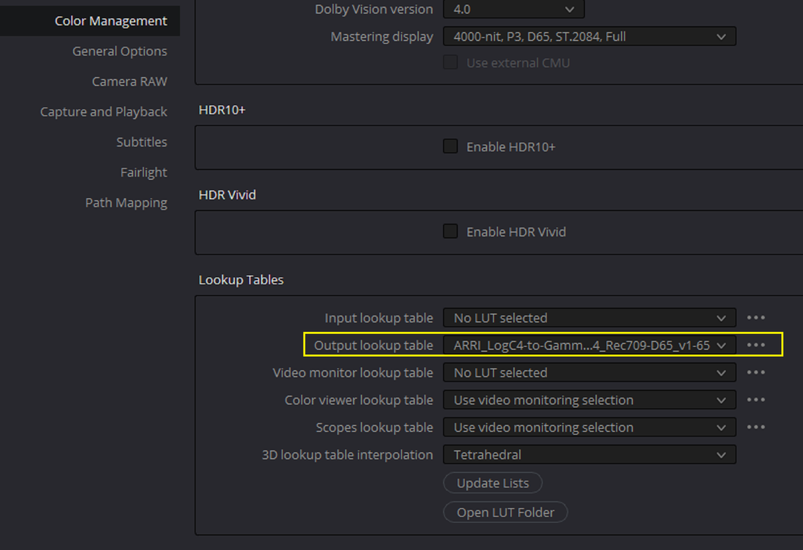Click Update Lists button
This screenshot has width=803, height=550.
click(493, 483)
